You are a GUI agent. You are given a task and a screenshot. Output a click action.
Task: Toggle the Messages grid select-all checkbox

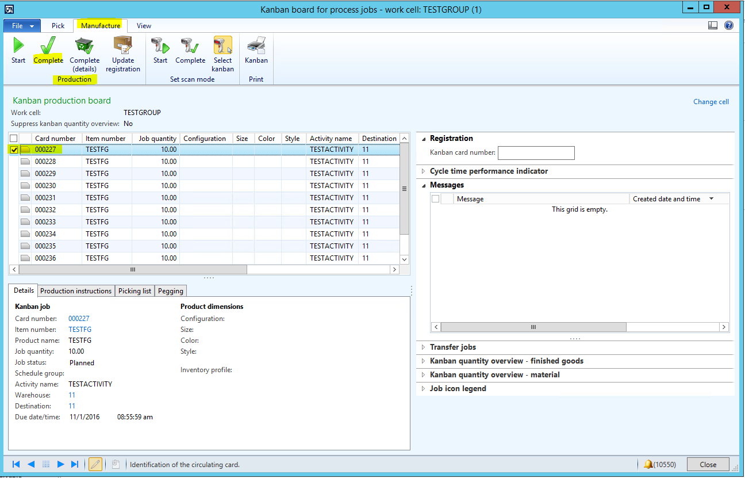point(436,199)
